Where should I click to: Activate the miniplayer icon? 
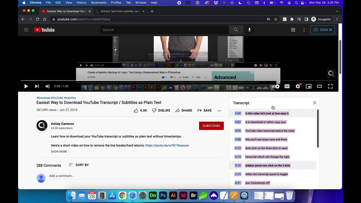coord(309,86)
